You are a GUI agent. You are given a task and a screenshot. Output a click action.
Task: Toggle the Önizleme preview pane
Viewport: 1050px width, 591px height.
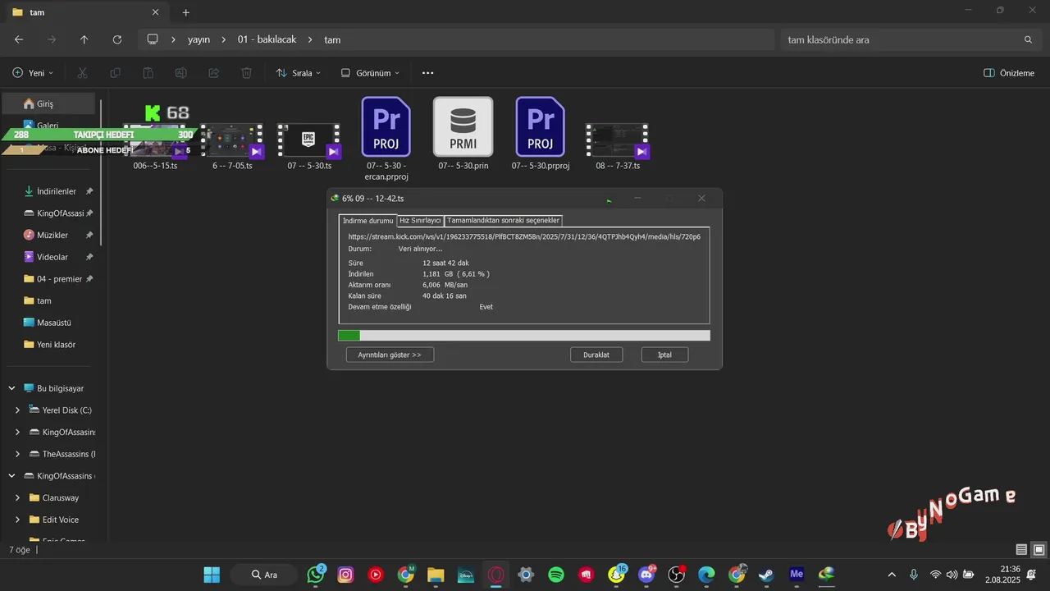(x=1009, y=73)
